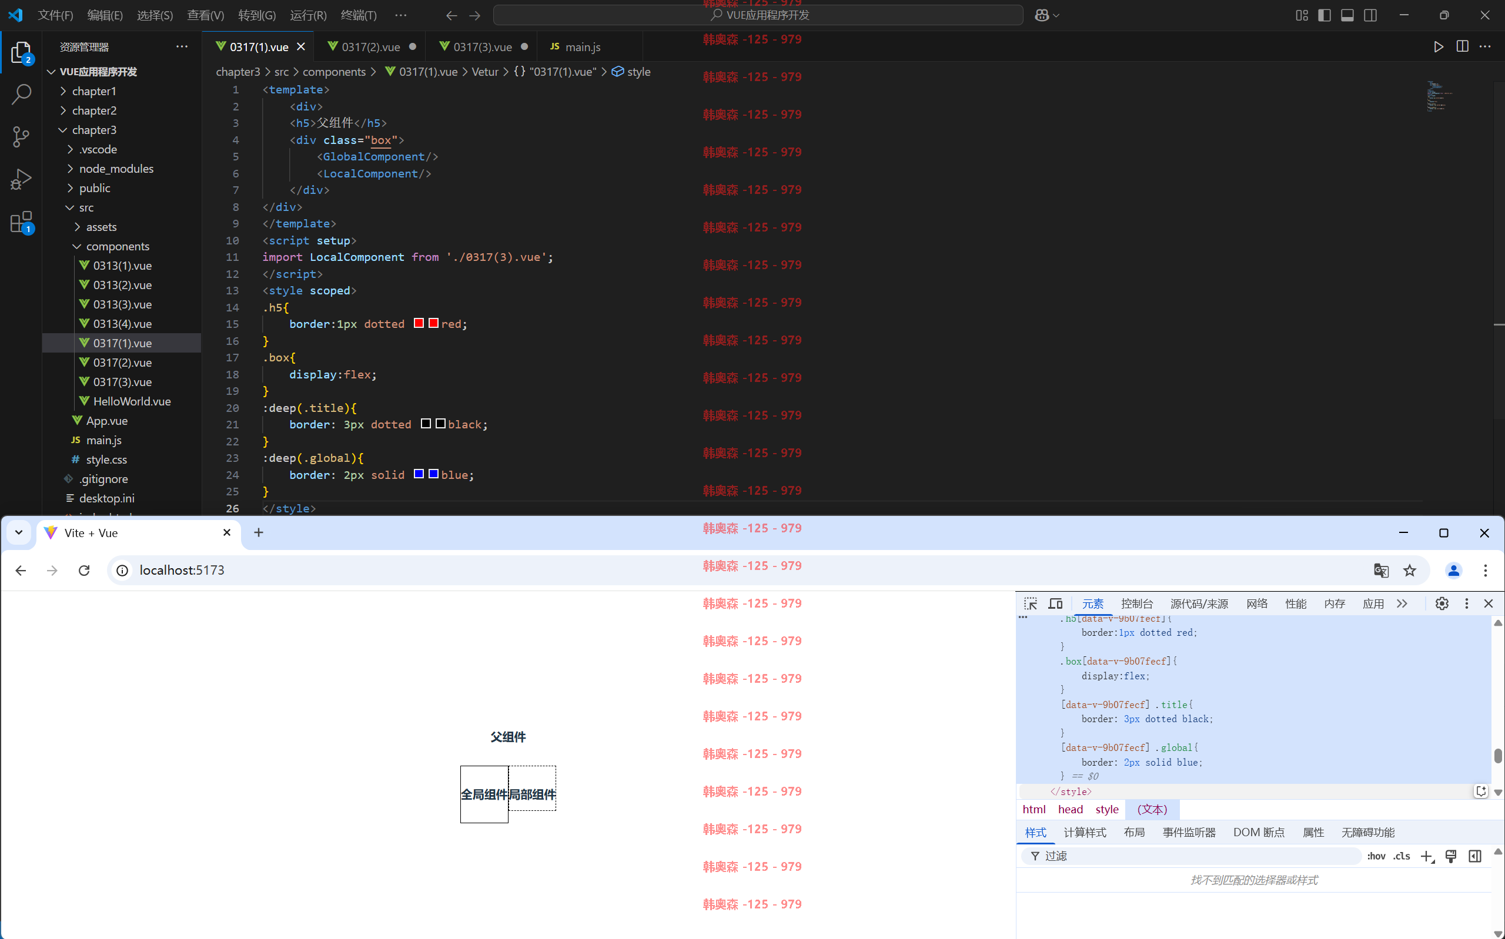This screenshot has width=1505, height=939.
Task: Toggle the bottom panel in VS Code
Action: 1347,15
